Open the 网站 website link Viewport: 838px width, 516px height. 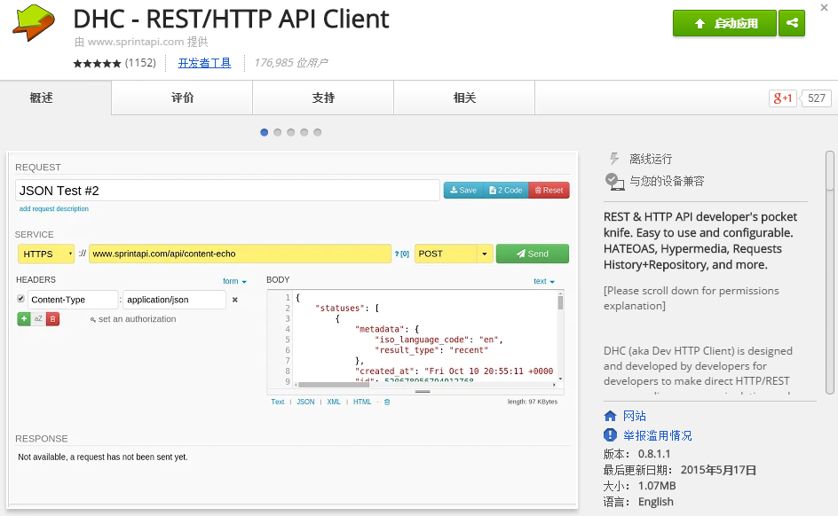[x=635, y=416]
